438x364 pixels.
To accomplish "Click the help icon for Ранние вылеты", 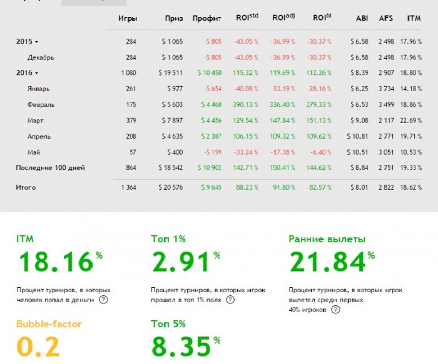I will click(x=335, y=310).
